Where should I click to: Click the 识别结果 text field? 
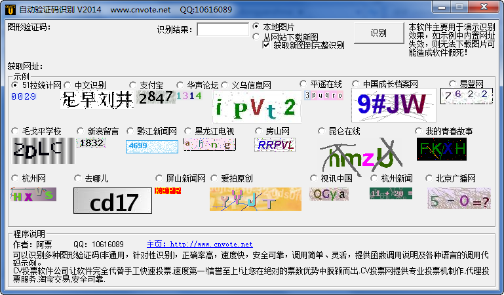(222, 29)
